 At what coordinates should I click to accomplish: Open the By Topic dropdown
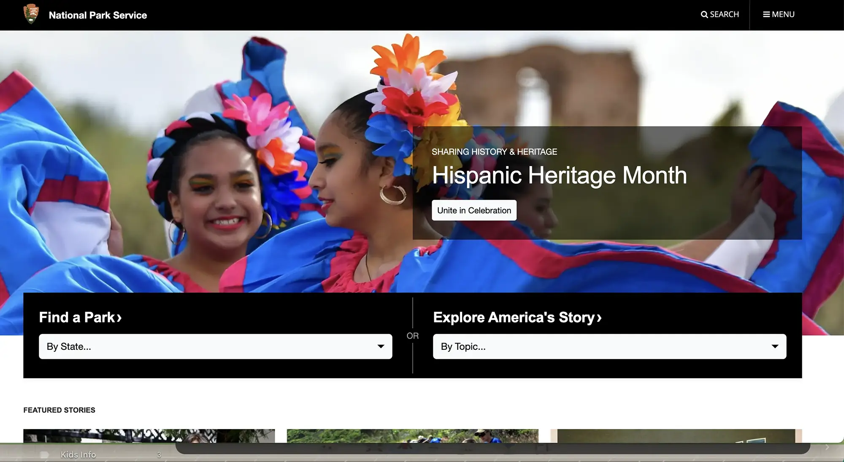[609, 346]
